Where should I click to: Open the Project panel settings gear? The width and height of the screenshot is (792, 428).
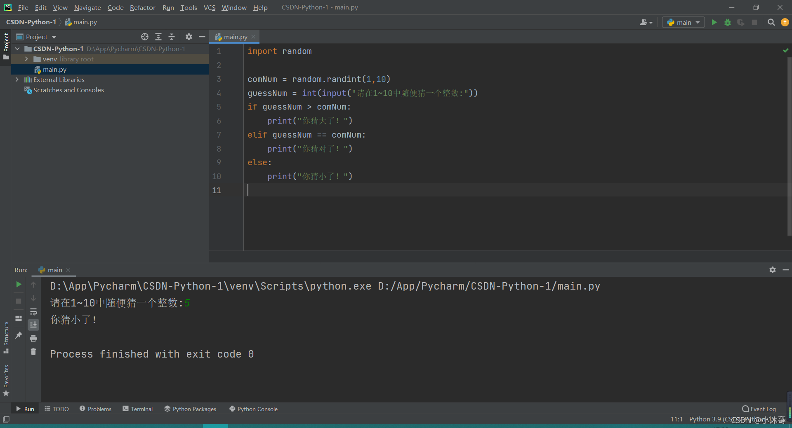(x=189, y=37)
